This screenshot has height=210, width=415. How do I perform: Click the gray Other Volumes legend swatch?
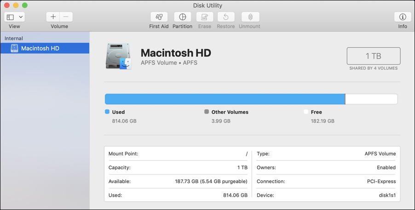point(207,112)
